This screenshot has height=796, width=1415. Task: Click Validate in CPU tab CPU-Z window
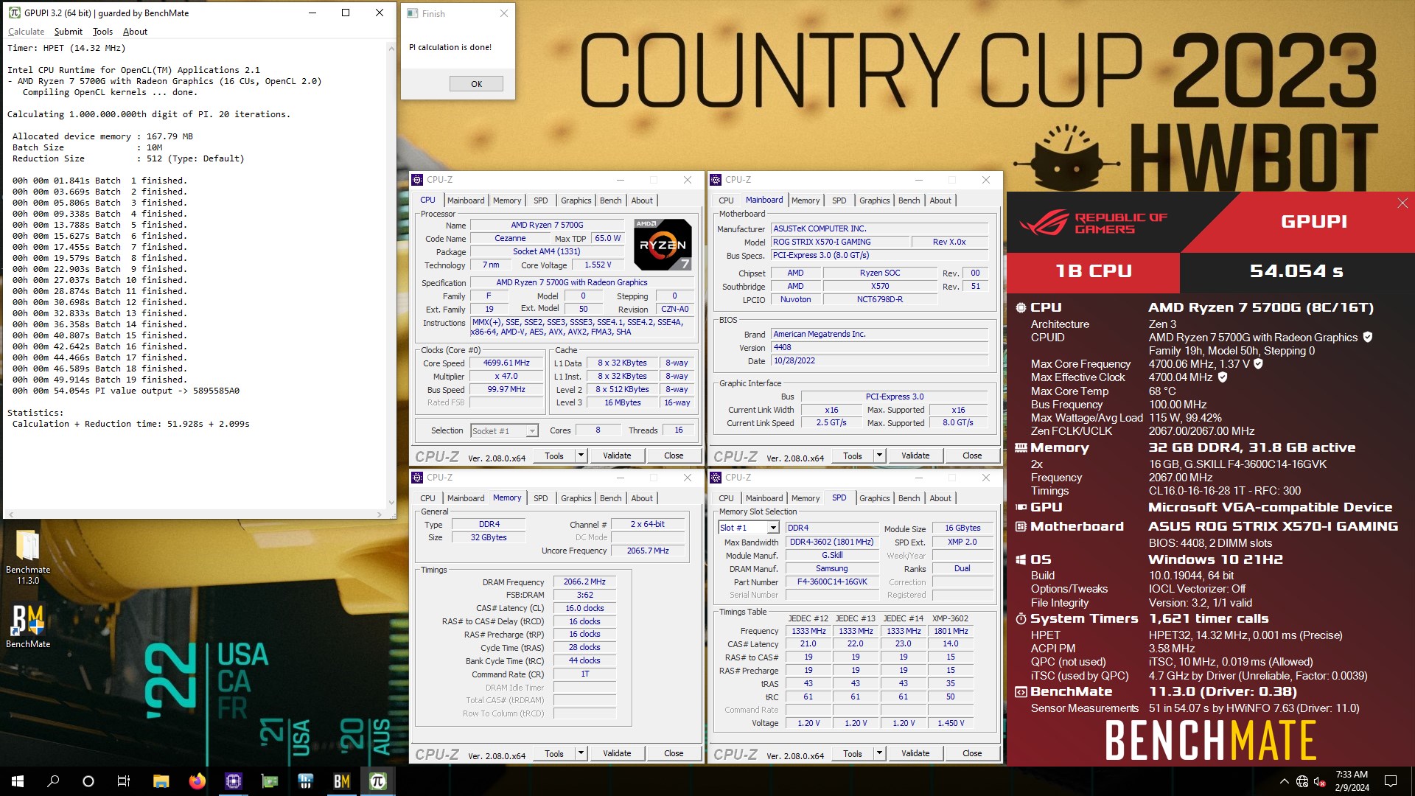[617, 455]
